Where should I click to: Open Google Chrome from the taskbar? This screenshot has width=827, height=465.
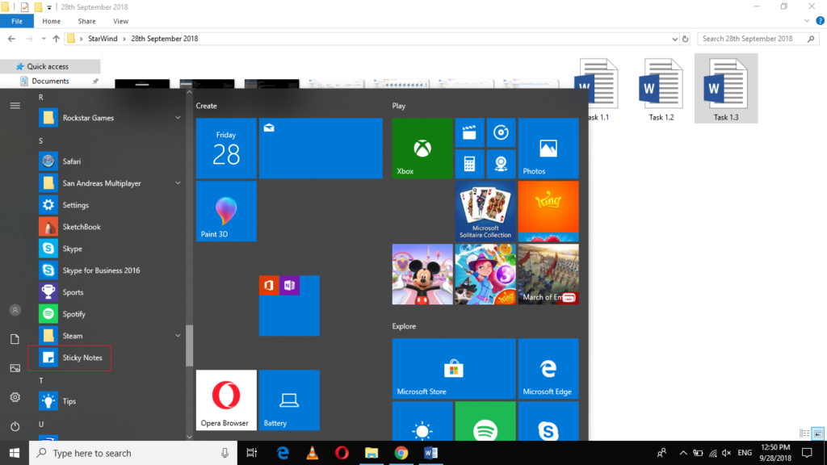(x=401, y=453)
